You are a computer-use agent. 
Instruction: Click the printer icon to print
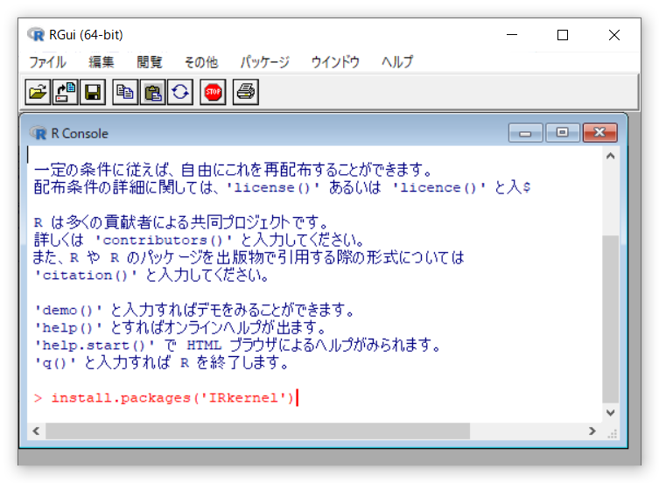click(x=246, y=91)
